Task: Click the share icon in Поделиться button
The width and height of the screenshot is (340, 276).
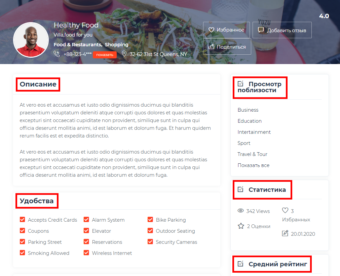Action: pos(211,47)
